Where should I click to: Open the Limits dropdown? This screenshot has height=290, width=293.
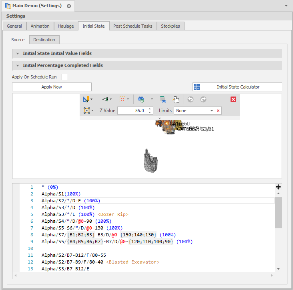[211, 111]
